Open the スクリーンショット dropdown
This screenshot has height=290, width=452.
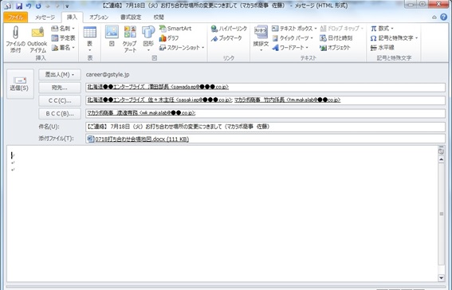[182, 48]
